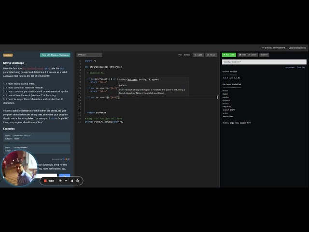Image resolution: width=309 pixels, height=232 pixels.
Task: Click the recording timer showing 4:08
Action: (x=51, y=181)
